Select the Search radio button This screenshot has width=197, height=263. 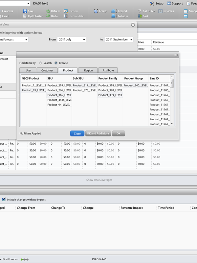[x=41, y=63]
